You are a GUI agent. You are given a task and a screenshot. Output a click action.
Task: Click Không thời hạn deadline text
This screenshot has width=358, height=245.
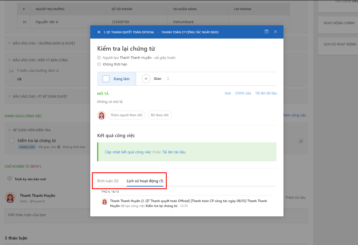(115, 64)
